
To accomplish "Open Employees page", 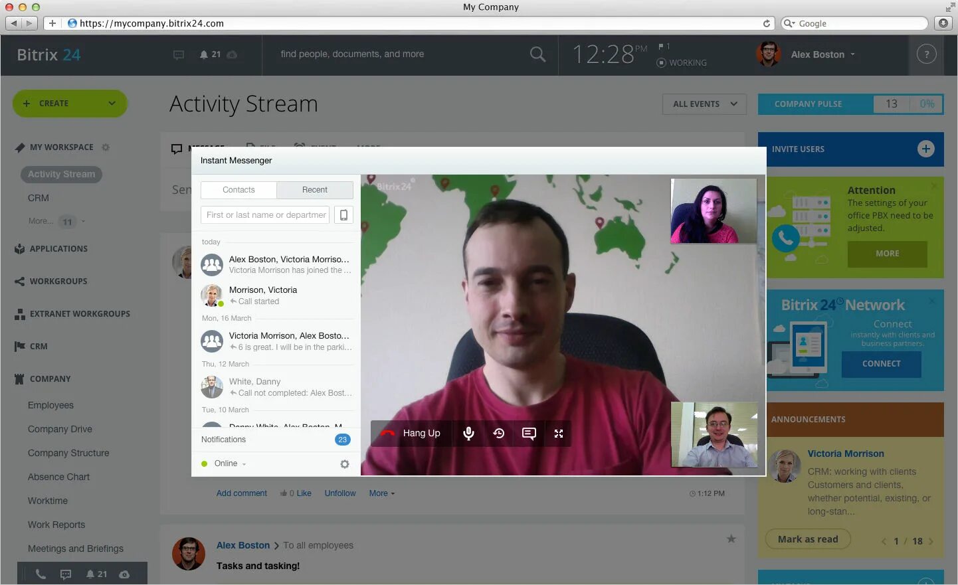I will [x=50, y=405].
